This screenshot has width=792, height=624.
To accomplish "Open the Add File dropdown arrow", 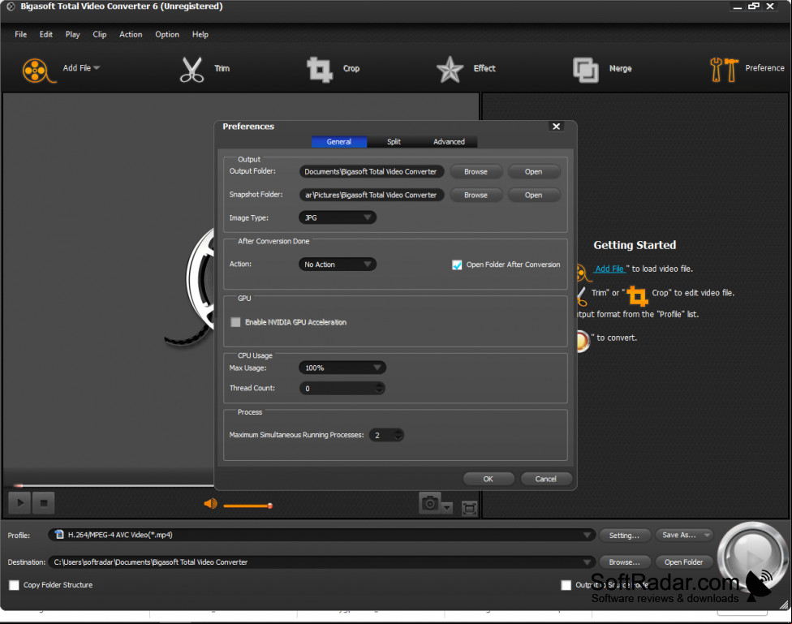I will [x=97, y=67].
